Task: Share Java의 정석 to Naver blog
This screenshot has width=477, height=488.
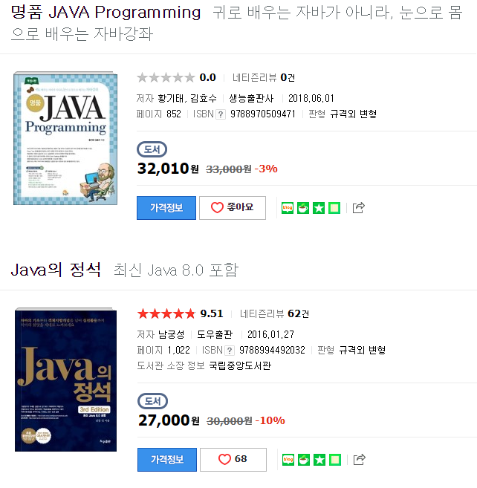Action: click(x=288, y=460)
